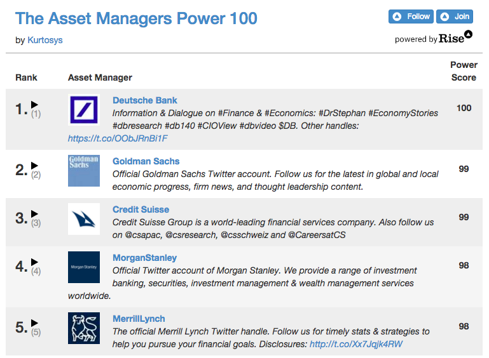Open the Merrill Lynch disclosures t.co link
489x358 pixels.
356,344
